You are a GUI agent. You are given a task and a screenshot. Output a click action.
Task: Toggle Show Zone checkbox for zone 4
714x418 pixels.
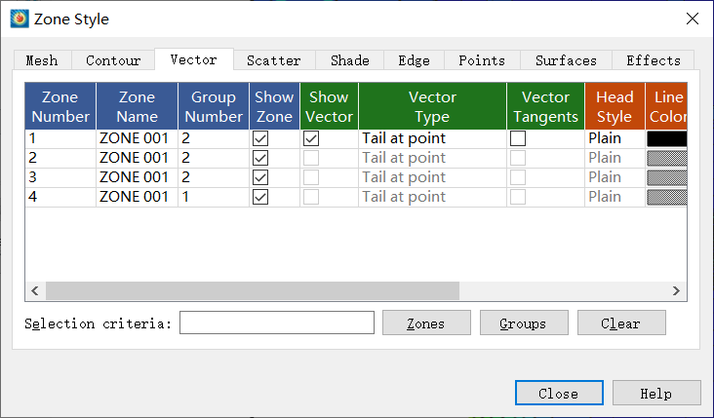point(260,198)
